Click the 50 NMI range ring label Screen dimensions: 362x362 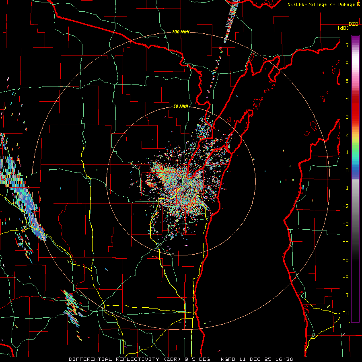181,107
